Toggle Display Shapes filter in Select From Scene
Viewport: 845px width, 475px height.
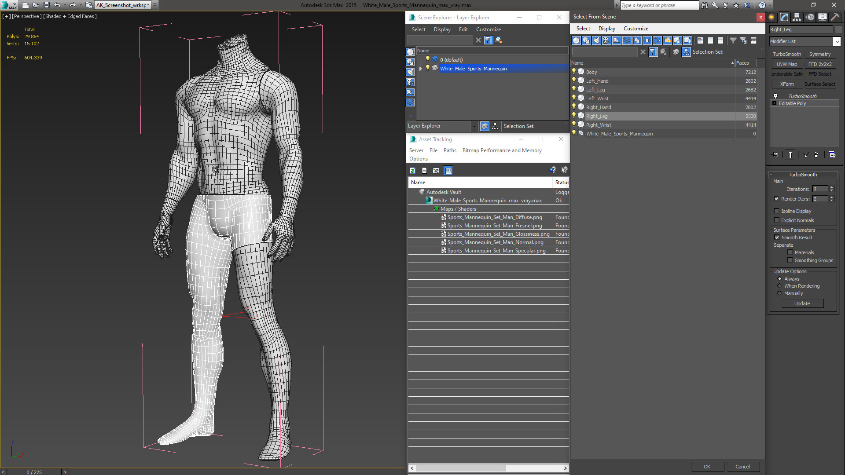[586, 40]
